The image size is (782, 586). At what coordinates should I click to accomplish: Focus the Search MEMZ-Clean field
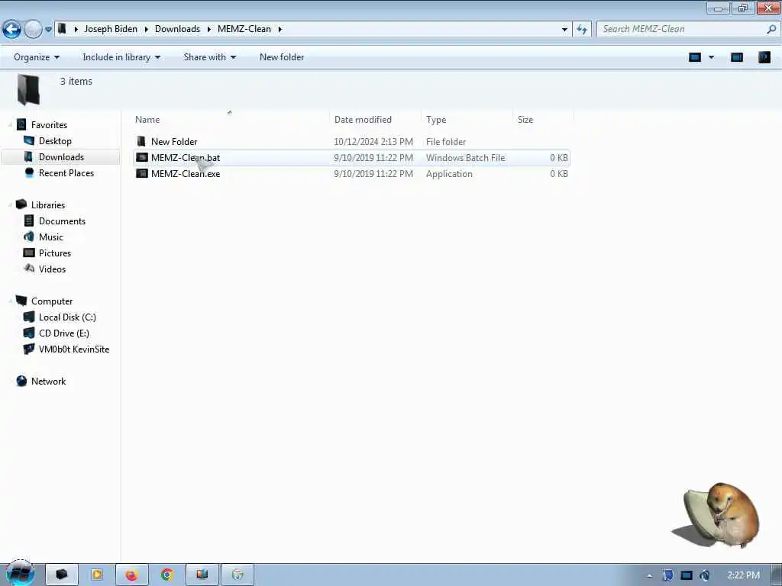(x=688, y=29)
